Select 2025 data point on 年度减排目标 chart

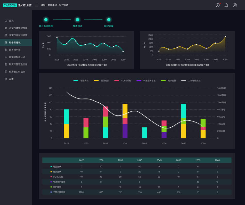tap(159, 51)
